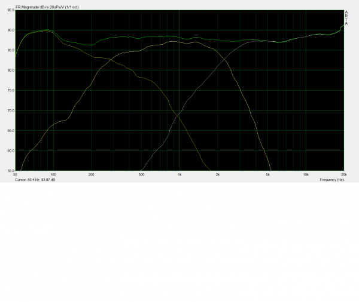Click the Frequency (Hz) axis label
This screenshot has height=302, width=359.
click(x=331, y=179)
